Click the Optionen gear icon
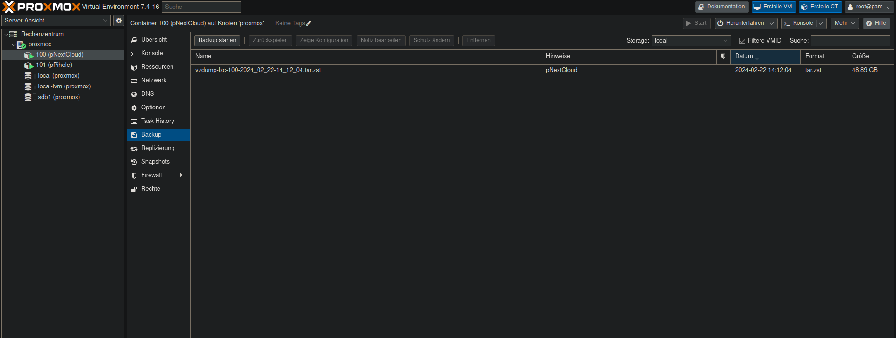This screenshot has width=896, height=338. (134, 108)
